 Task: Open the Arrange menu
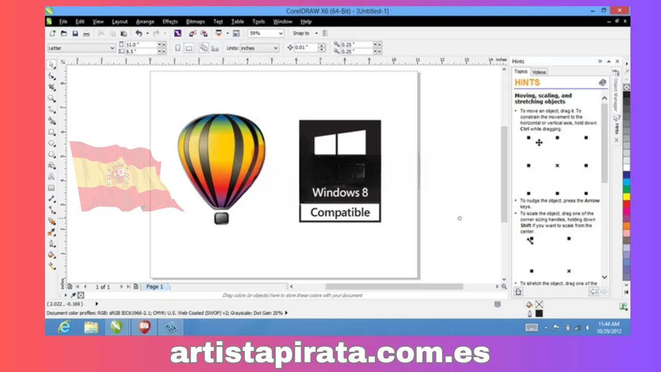click(145, 22)
